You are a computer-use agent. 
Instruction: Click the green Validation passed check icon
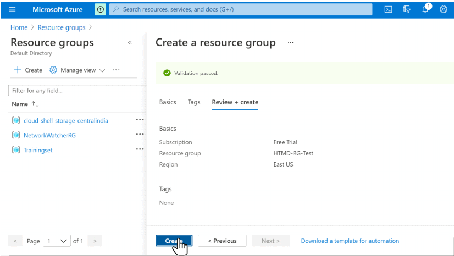167,73
